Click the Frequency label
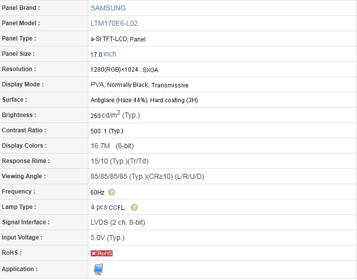Image resolution: width=357 pixels, height=280 pixels. pyautogui.click(x=18, y=192)
